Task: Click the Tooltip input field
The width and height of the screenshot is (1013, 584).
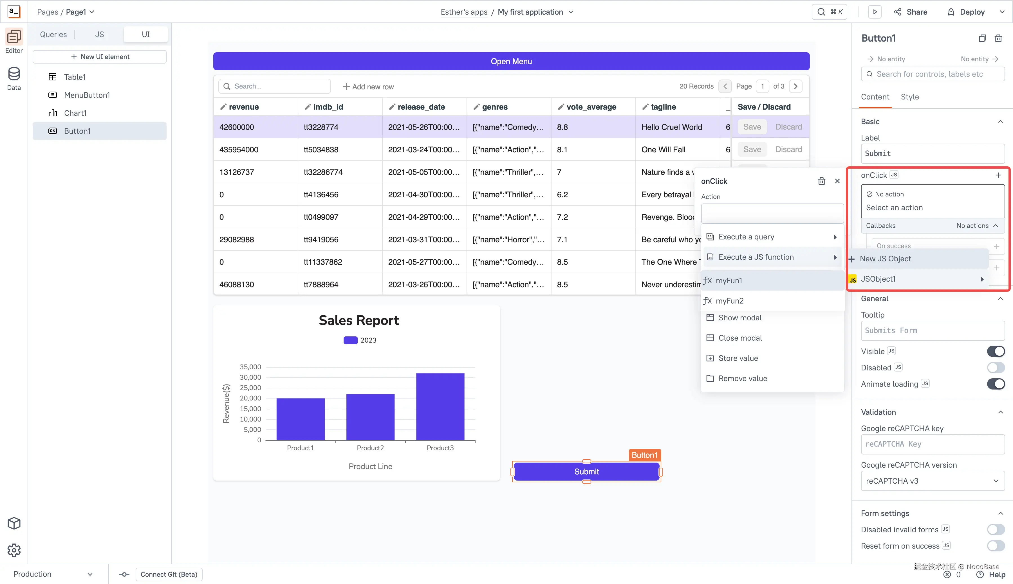Action: coord(932,331)
